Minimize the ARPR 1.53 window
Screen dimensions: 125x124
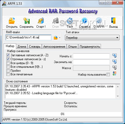click(102, 3)
